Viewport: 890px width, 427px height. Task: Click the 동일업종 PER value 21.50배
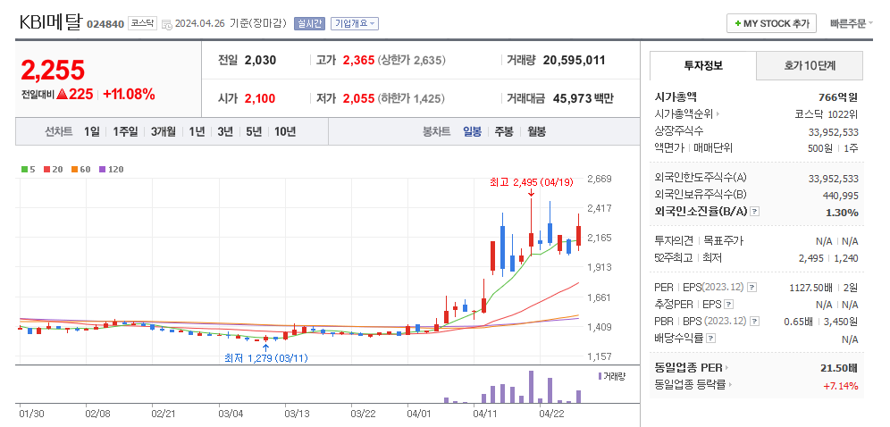(x=839, y=368)
